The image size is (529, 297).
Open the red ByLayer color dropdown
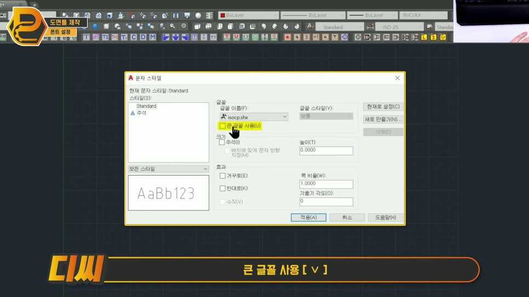[248, 15]
